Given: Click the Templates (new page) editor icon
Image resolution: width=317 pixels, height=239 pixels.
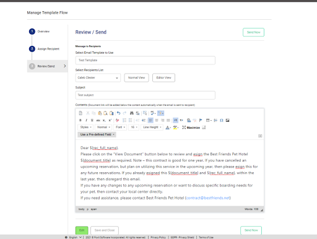Looking at the screenshot, I should coord(80,113).
